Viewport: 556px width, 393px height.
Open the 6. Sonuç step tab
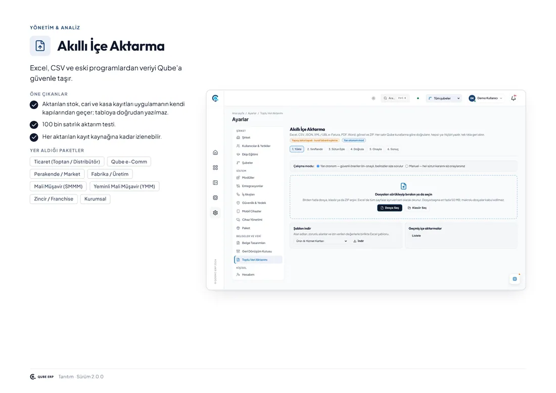coord(393,149)
